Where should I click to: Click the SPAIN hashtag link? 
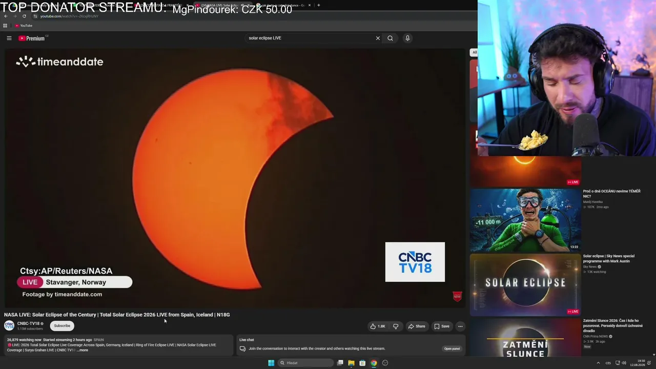[98, 340]
